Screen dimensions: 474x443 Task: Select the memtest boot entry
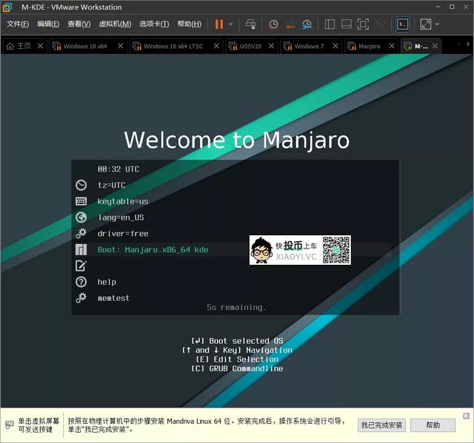click(x=113, y=298)
